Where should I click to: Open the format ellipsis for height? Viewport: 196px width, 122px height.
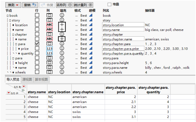click(x=76, y=64)
